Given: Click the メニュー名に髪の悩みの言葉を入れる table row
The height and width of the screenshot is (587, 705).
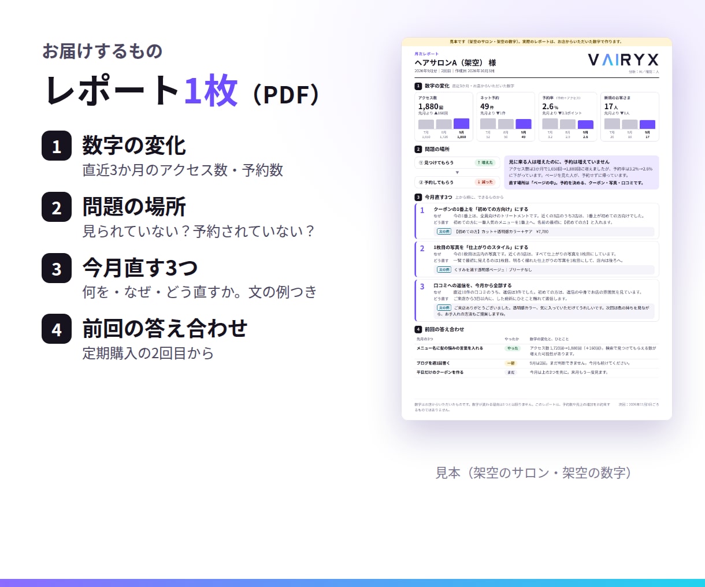Looking at the screenshot, I should point(537,351).
